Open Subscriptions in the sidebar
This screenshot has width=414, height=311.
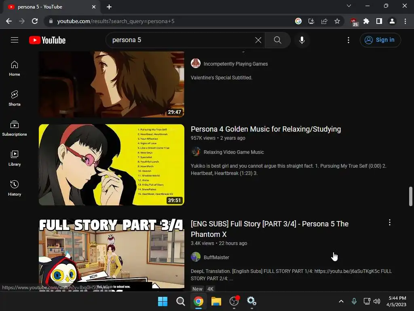15,128
